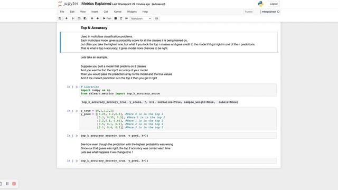
Task: Interrupt the kernel with the stop icon
Action: (x=116, y=18)
